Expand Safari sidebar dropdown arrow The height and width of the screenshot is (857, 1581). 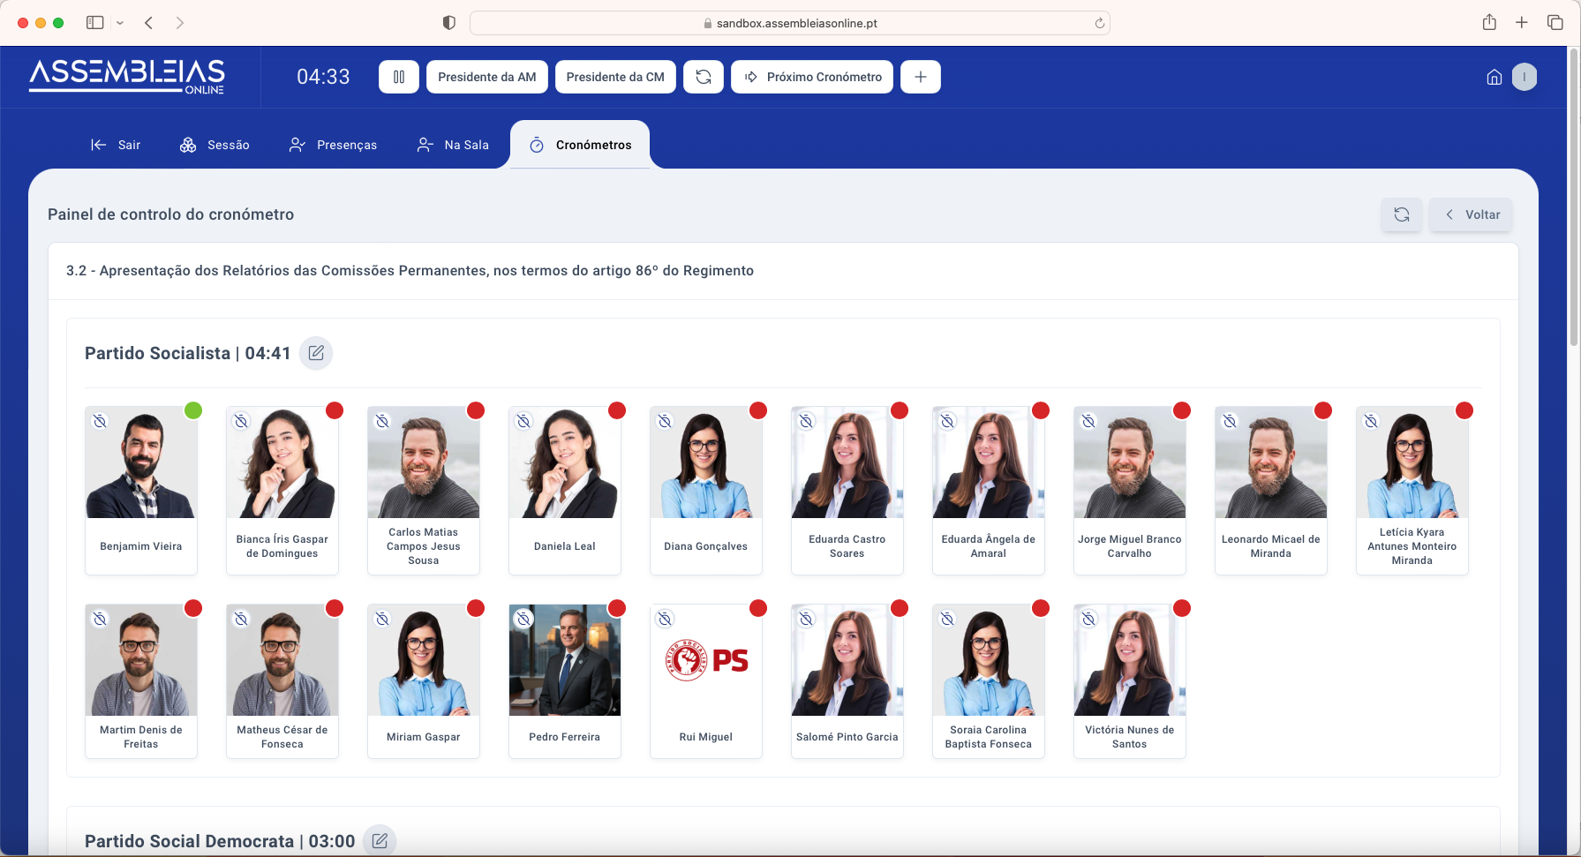click(120, 23)
